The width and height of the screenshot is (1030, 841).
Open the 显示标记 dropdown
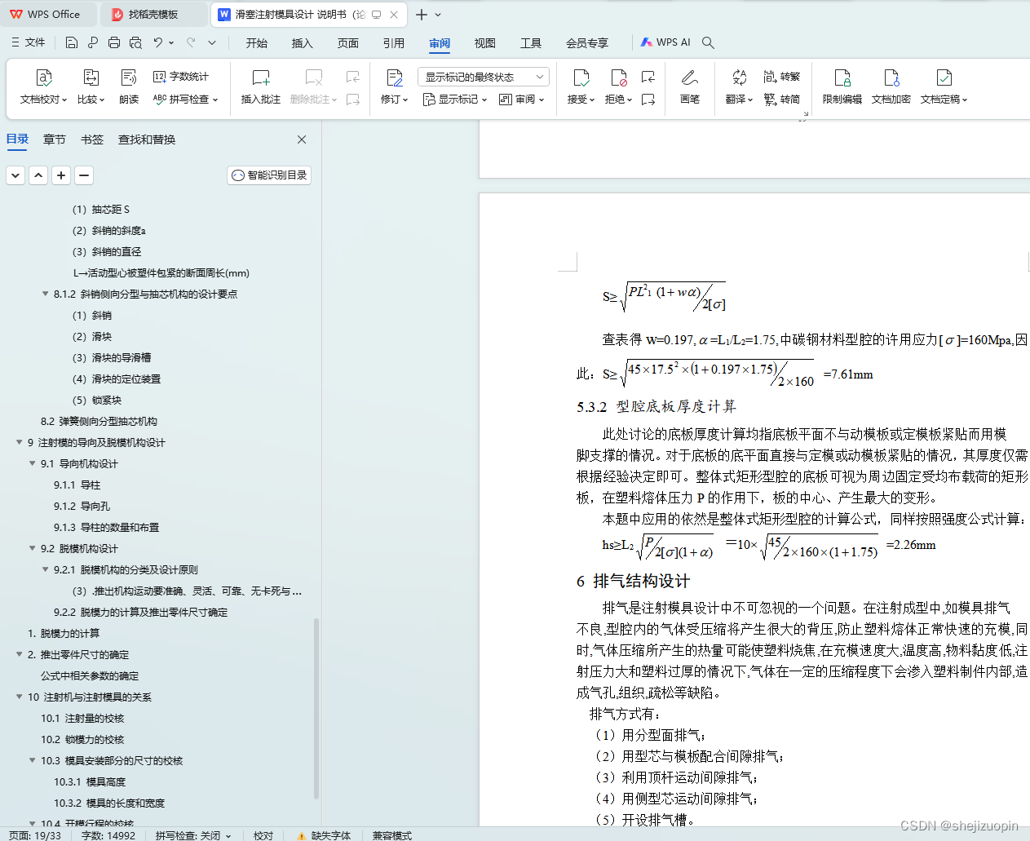click(454, 100)
